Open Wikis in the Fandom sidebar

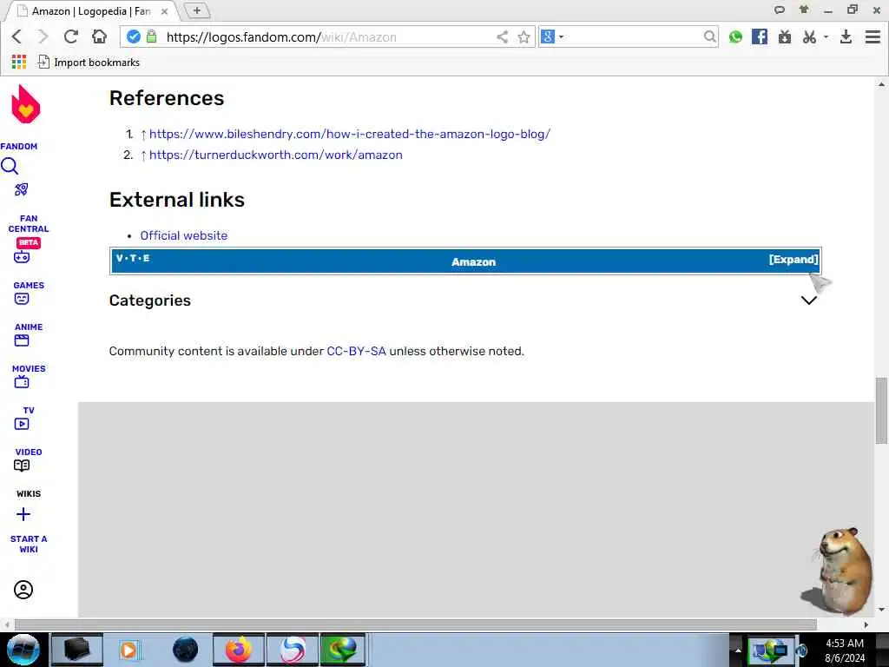(x=29, y=493)
